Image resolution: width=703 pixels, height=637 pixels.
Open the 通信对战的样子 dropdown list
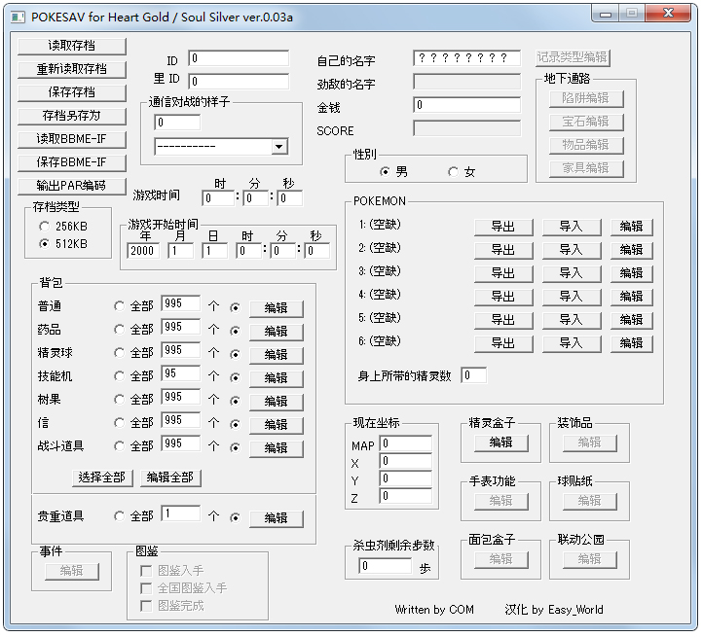pyautogui.click(x=279, y=147)
